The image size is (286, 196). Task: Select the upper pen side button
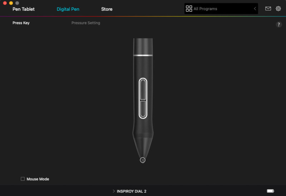coord(143,90)
